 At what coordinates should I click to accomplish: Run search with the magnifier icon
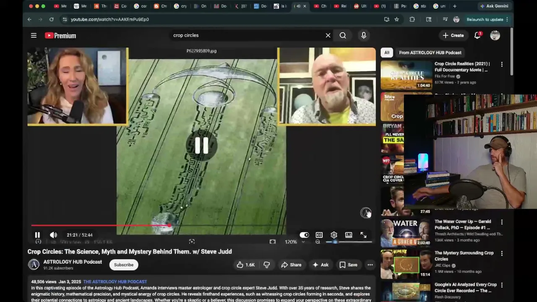click(343, 36)
